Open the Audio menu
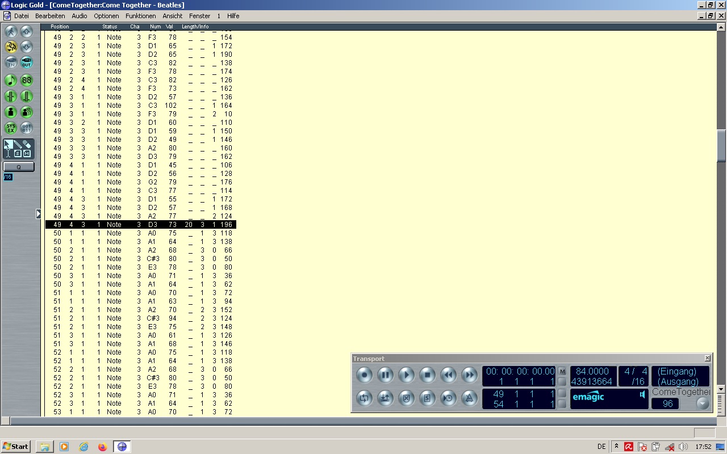 tap(80, 16)
